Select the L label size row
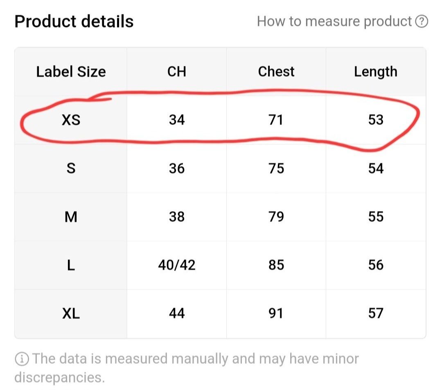 click(220, 265)
